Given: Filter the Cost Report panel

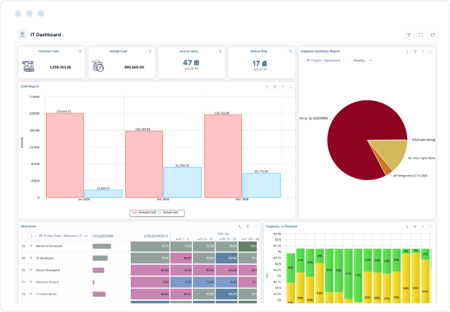Looking at the screenshot, I should click(x=274, y=86).
